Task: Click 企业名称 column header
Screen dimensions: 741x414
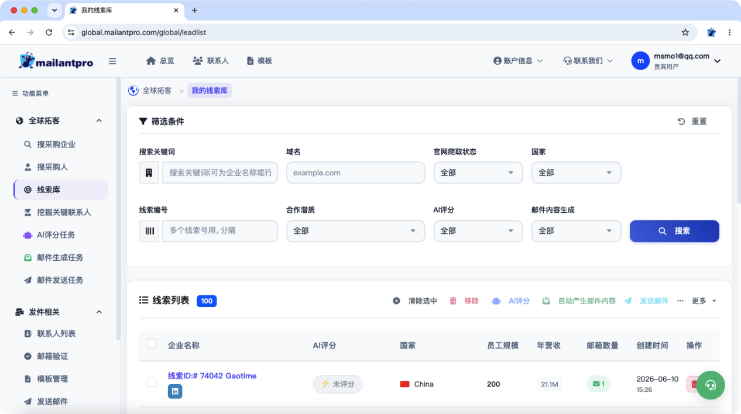Action: point(184,346)
